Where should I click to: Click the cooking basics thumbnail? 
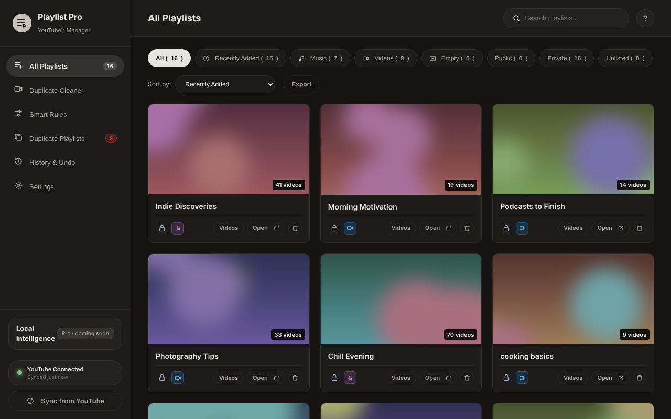(573, 299)
